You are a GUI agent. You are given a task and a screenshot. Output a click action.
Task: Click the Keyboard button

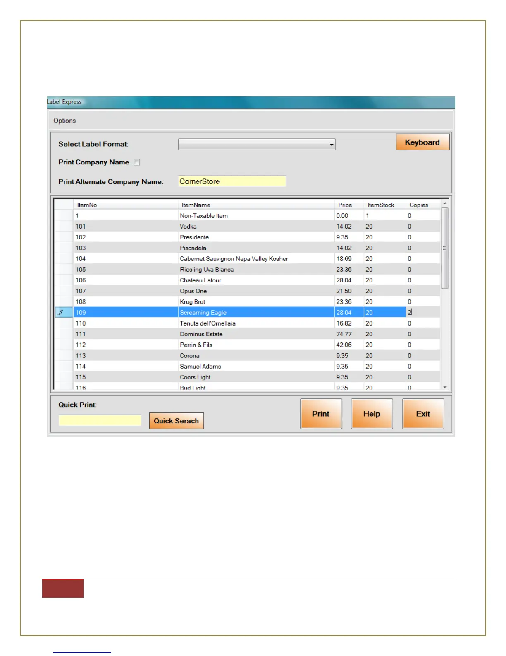tap(422, 142)
